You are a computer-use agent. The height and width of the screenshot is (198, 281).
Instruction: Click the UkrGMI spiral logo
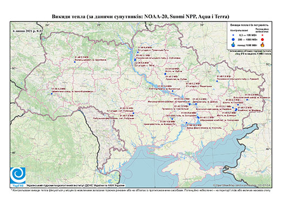coord(18,175)
